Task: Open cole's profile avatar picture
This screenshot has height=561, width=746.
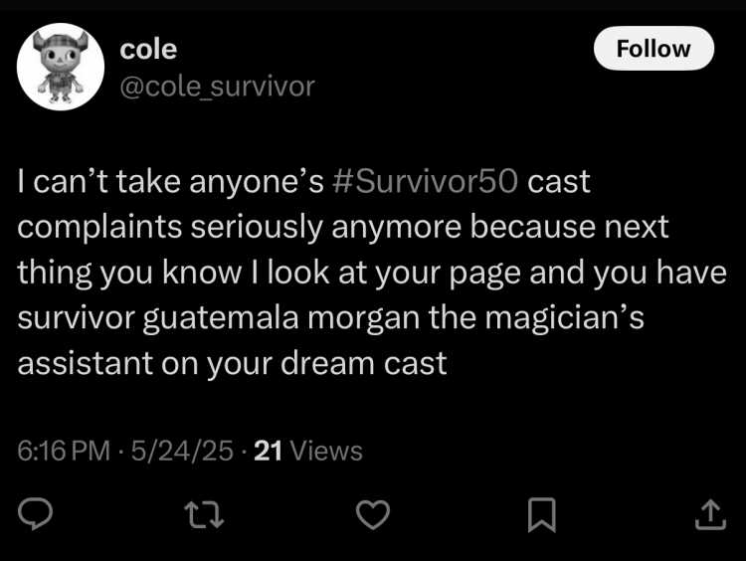Action: pos(61,67)
